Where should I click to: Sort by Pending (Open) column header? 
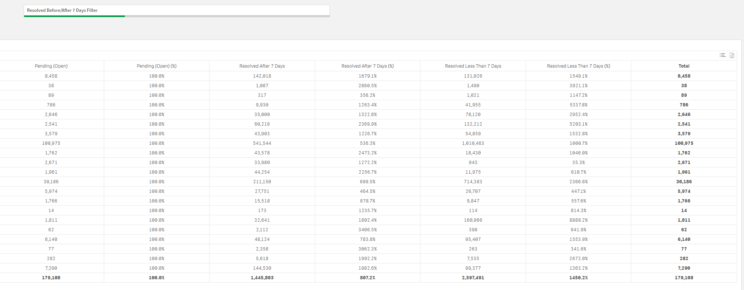pyautogui.click(x=51, y=66)
